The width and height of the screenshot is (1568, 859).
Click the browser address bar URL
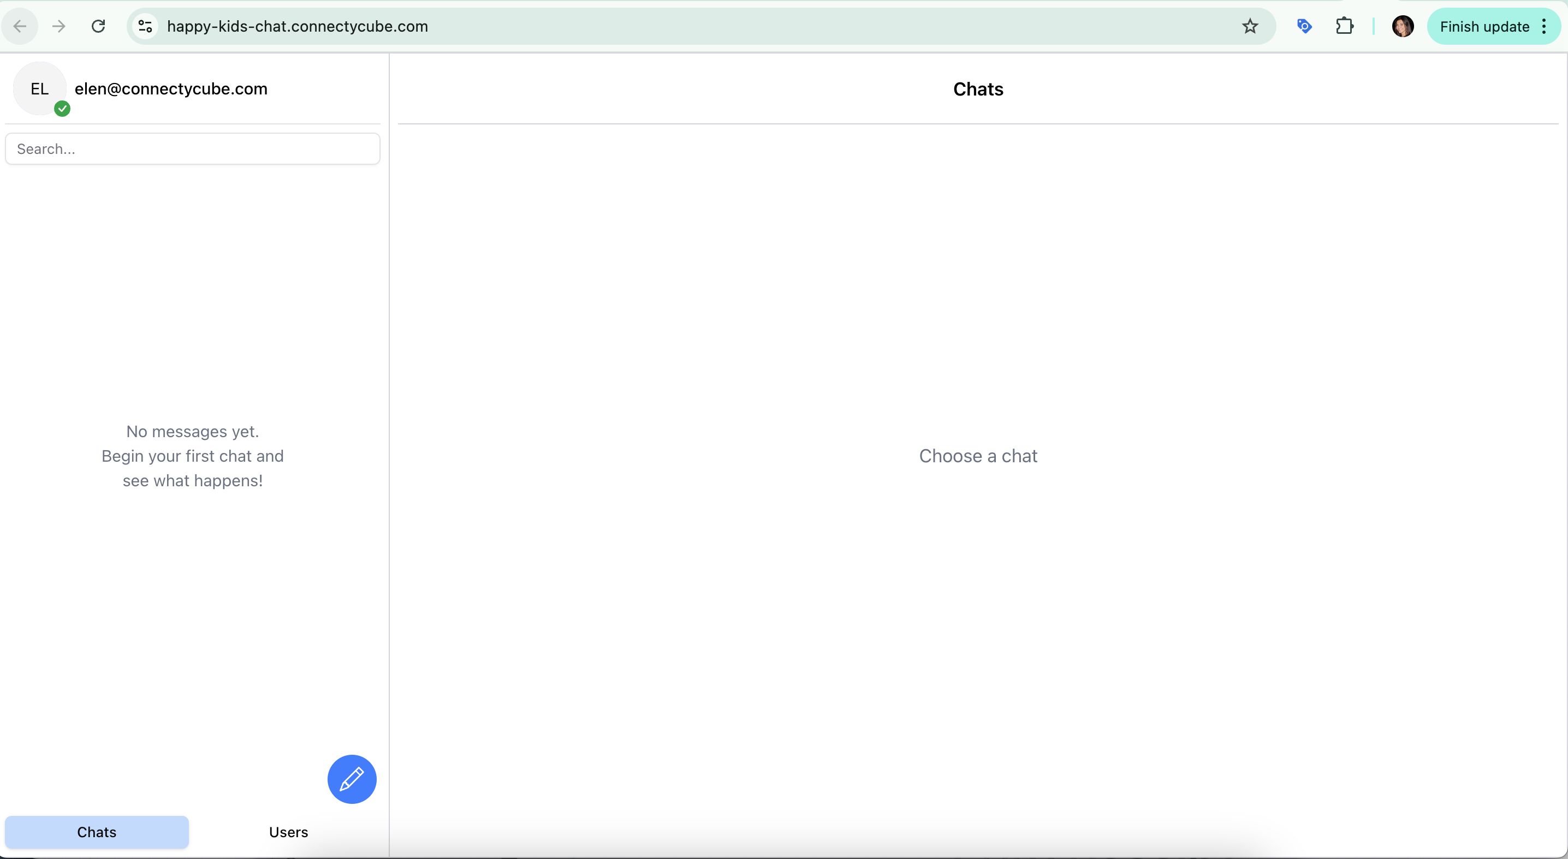pos(297,26)
